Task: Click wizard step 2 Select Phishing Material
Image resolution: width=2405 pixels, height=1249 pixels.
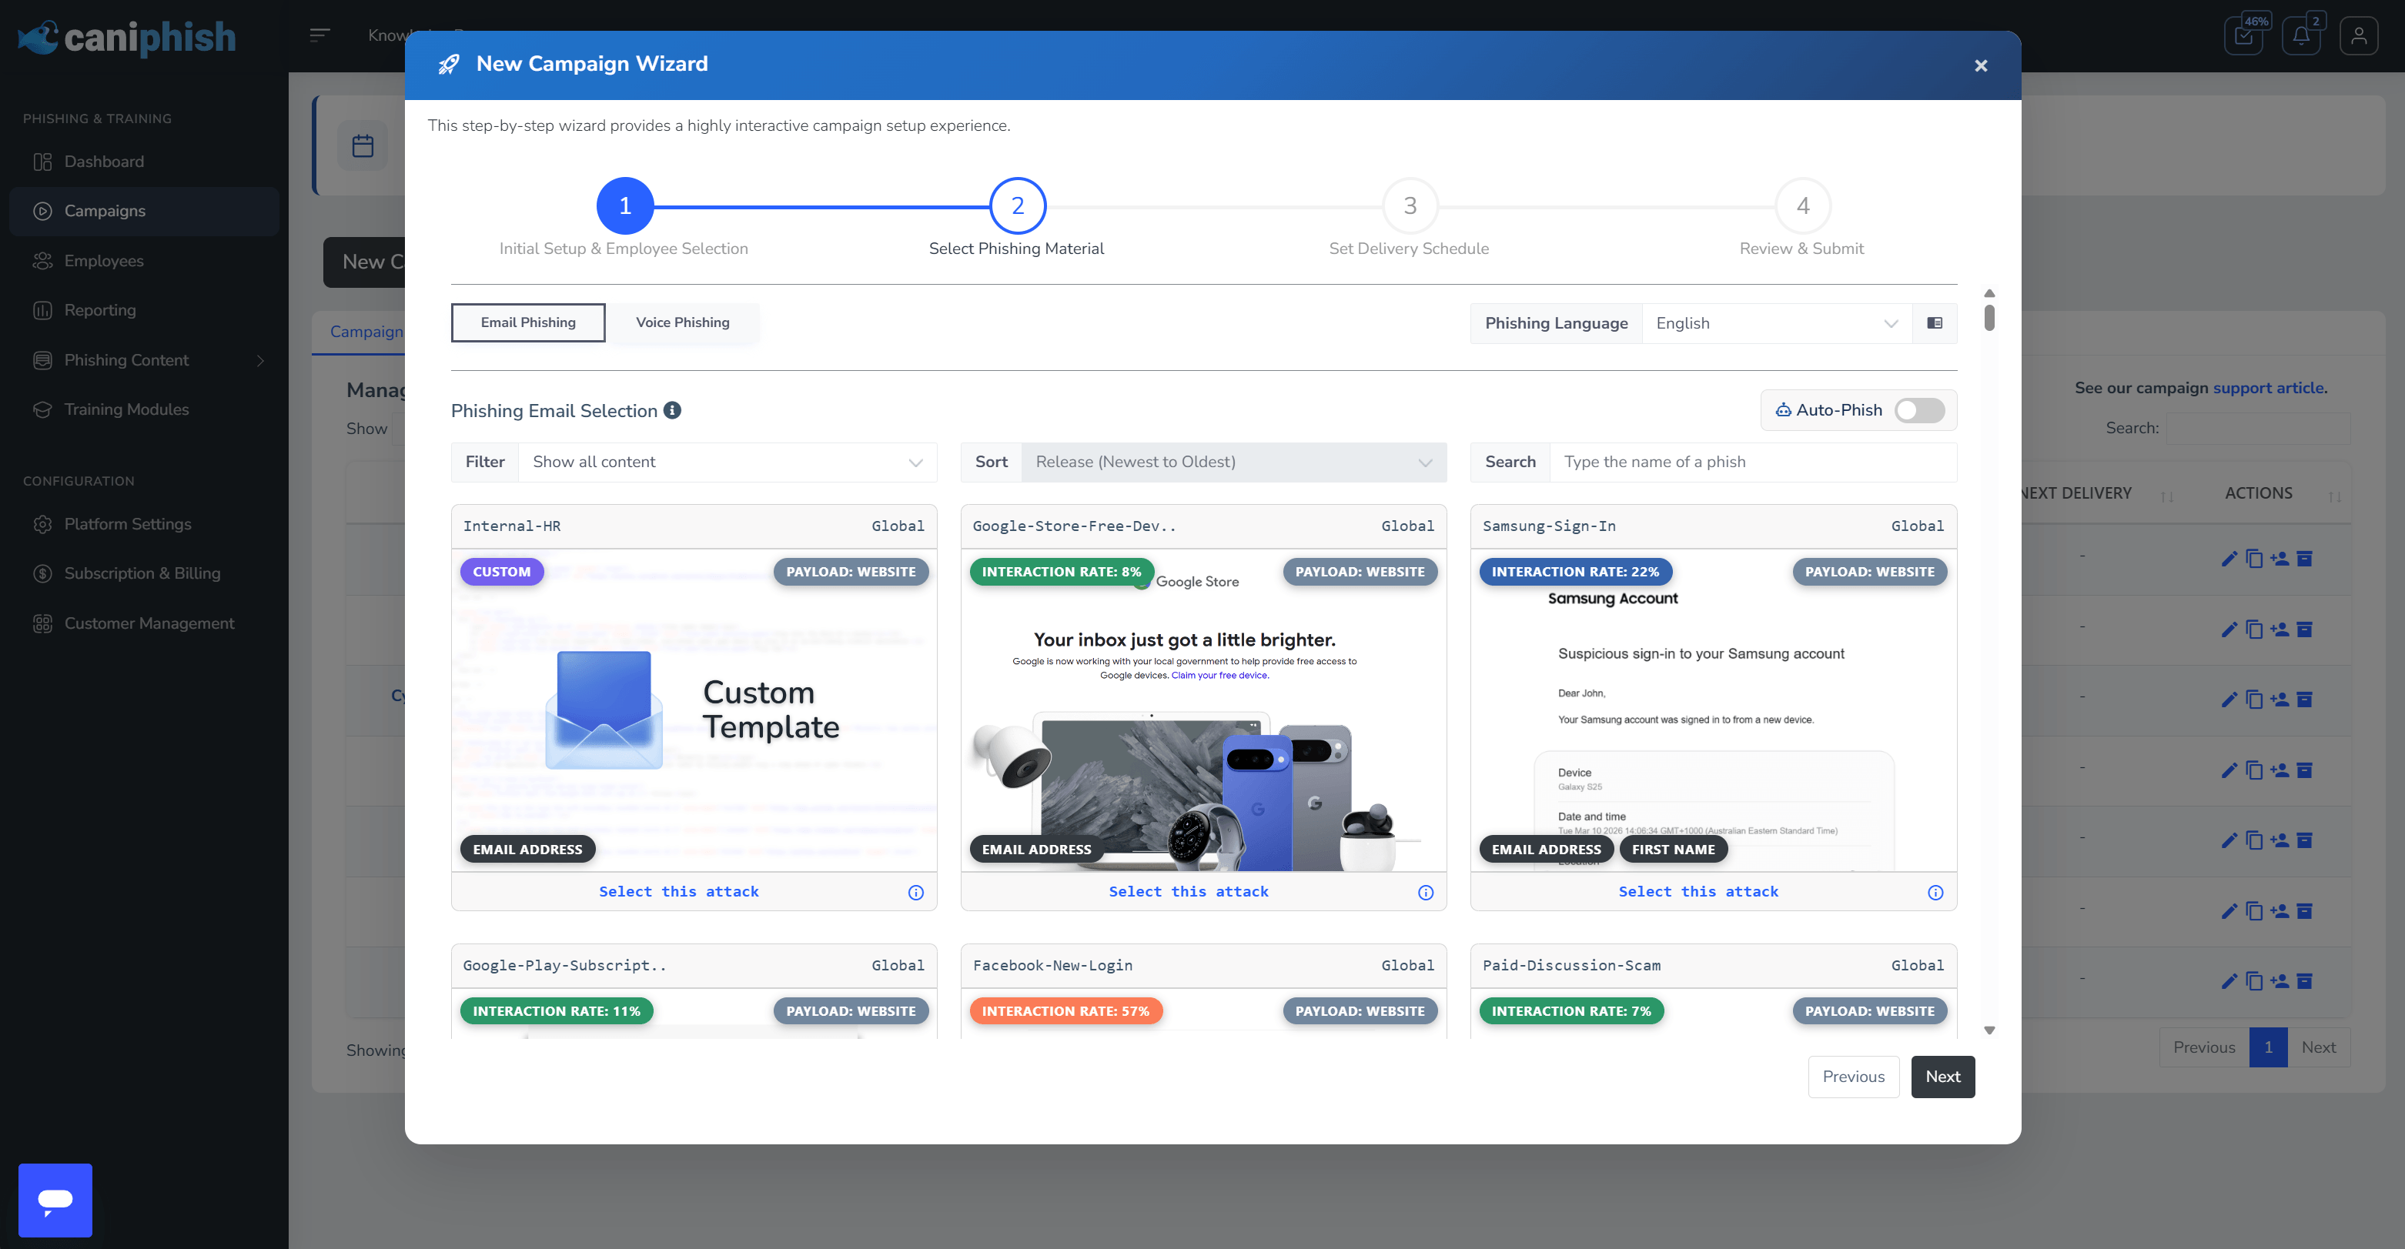Action: (x=1018, y=205)
